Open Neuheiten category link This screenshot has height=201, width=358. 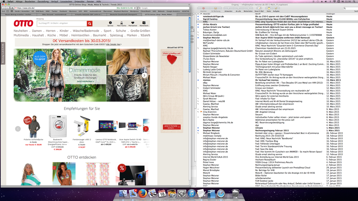pos(21,31)
